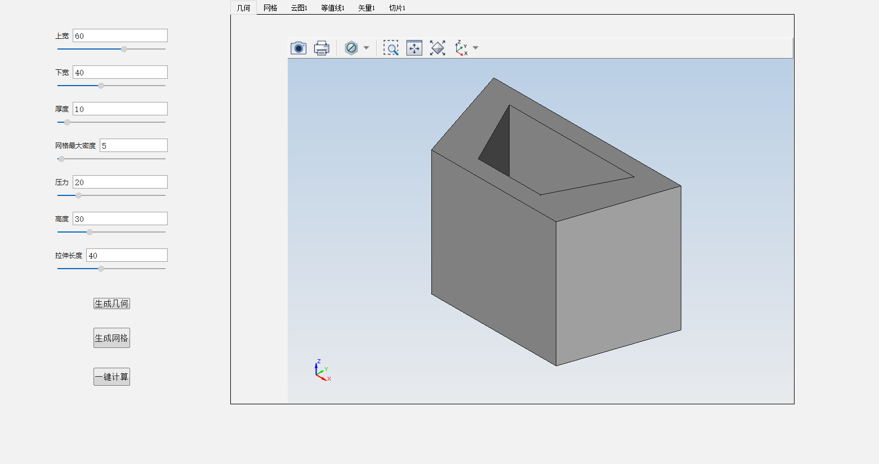The height and width of the screenshot is (464, 879).
Task: Click the 上宽 label text
Action: pos(62,36)
